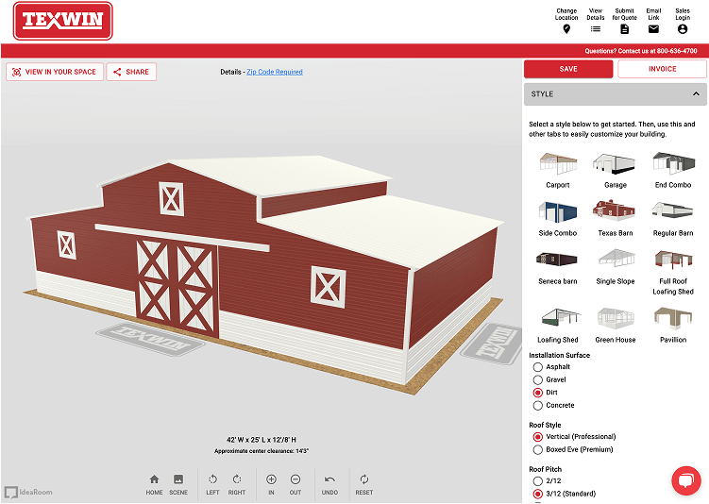Select Boxed Eve (Premium) roof style
Screen dimensions: 709x504
538,449
